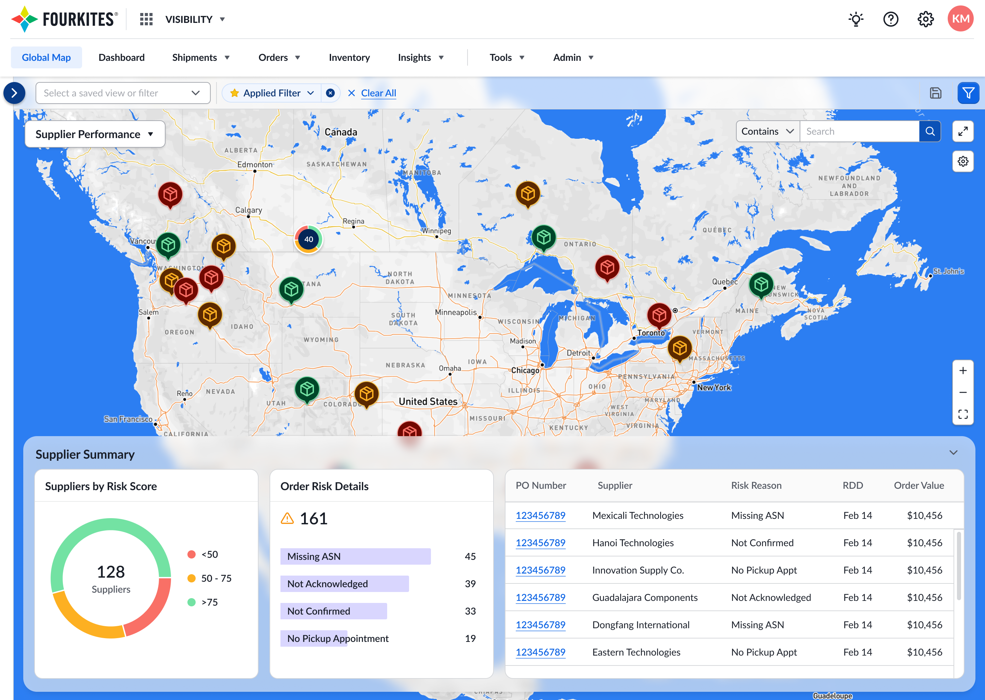985x700 pixels.
Task: Open Supplier Performance layer dropdown
Action: coord(95,134)
